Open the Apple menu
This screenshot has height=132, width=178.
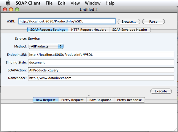[8, 3]
